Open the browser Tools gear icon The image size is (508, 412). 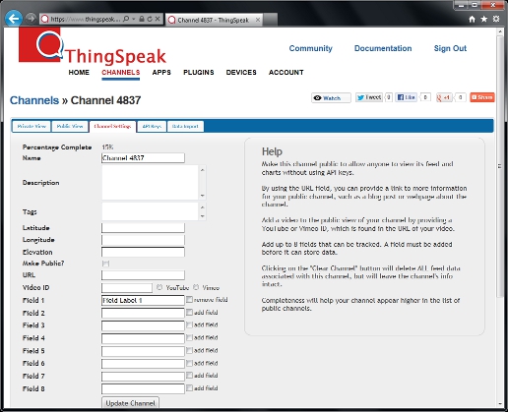(x=496, y=19)
